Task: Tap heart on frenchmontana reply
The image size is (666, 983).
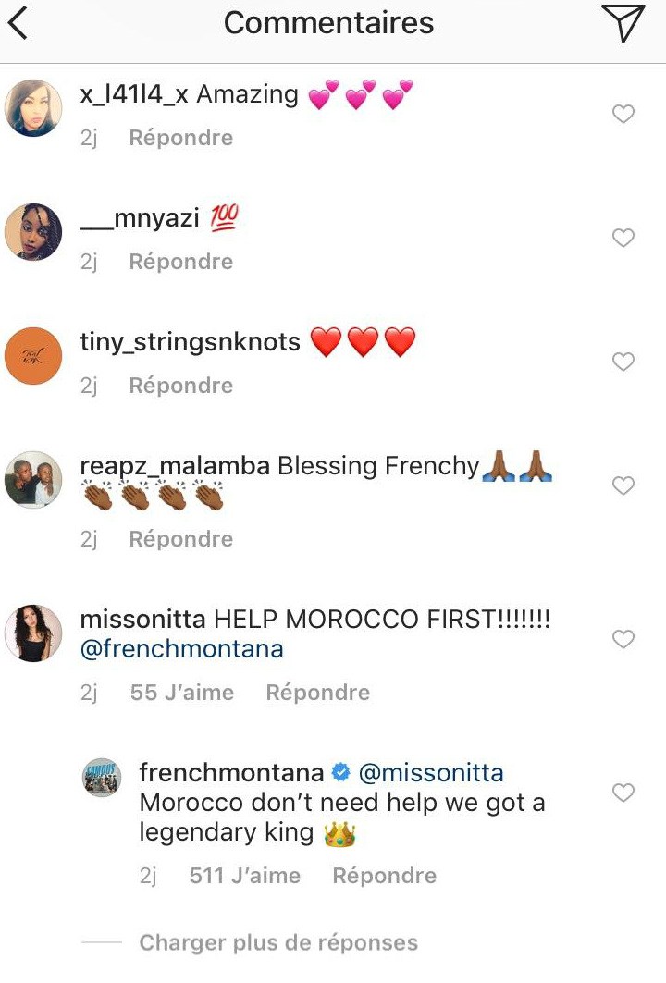Action: tap(623, 793)
